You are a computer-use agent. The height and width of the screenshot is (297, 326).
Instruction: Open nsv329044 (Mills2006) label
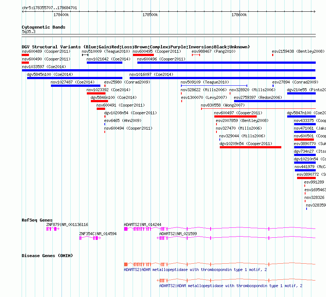pos(242,136)
